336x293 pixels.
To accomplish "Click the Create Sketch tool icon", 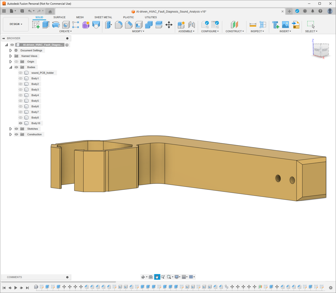I will coord(36,25).
